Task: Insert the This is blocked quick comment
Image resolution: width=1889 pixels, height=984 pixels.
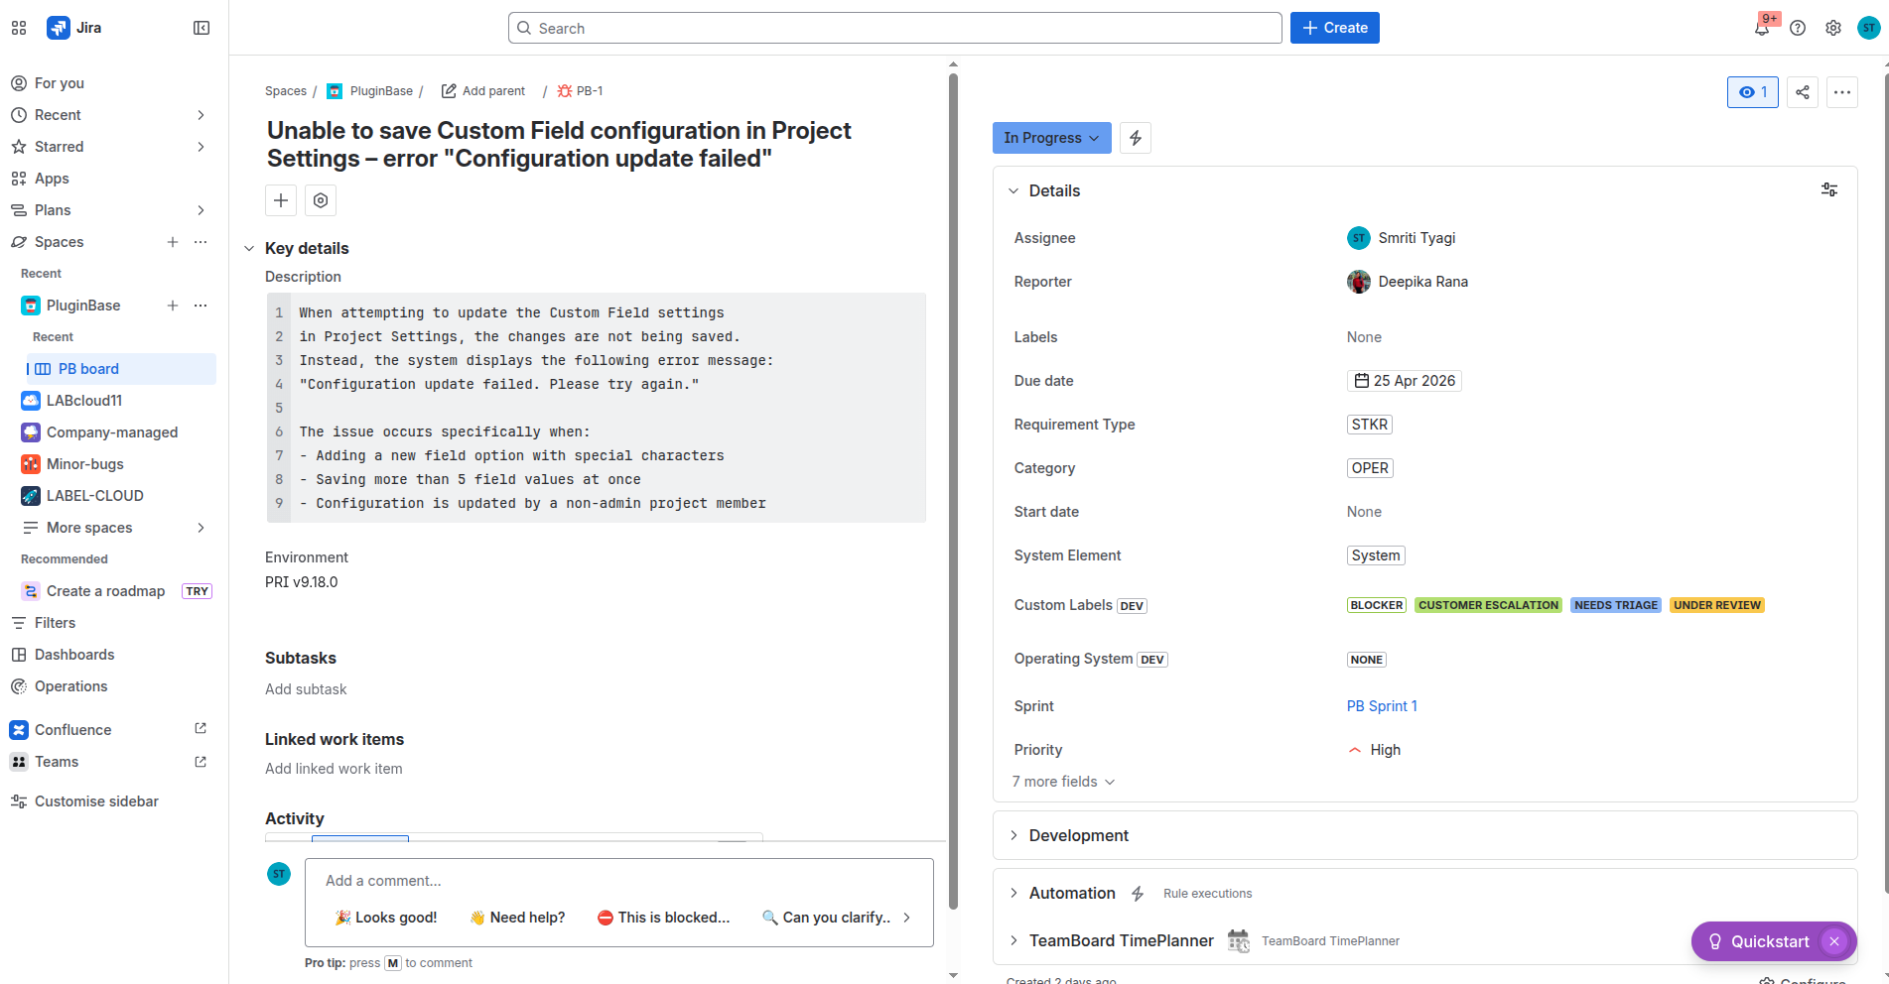Action: [x=663, y=918]
